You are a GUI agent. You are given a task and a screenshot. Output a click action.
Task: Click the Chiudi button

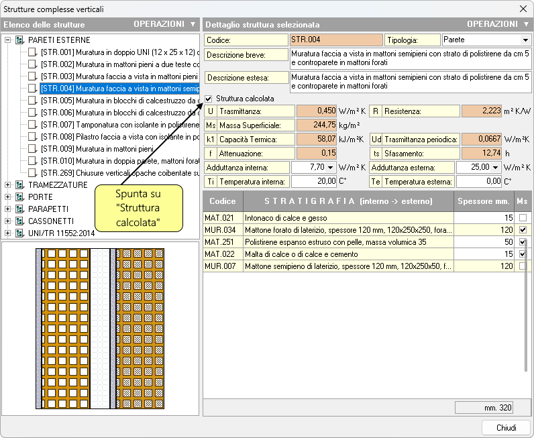click(506, 427)
